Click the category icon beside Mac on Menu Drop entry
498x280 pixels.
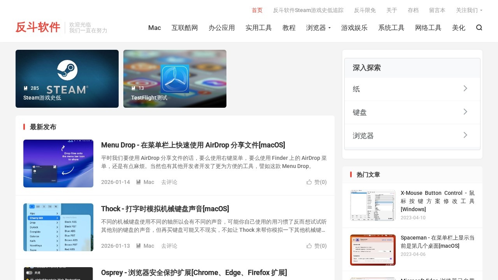click(139, 182)
